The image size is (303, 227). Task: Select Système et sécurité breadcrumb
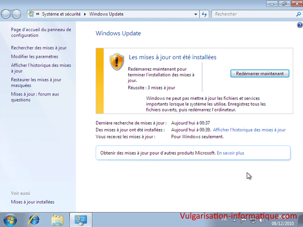[61, 14]
